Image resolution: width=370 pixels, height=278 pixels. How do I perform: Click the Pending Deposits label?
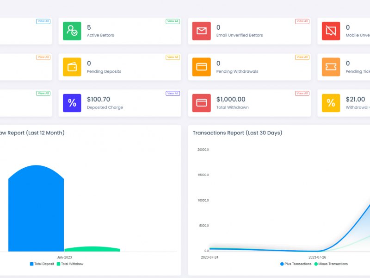tap(104, 71)
